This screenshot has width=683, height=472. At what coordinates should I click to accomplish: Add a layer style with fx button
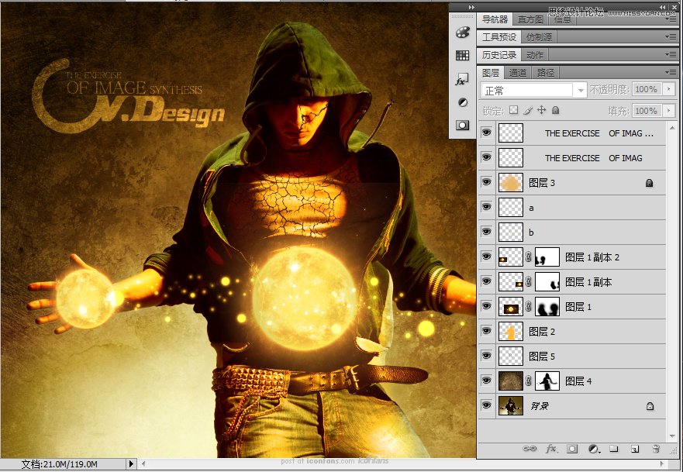pyautogui.click(x=551, y=449)
